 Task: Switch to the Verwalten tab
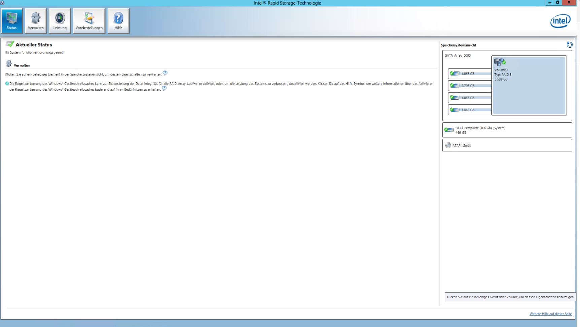[36, 21]
